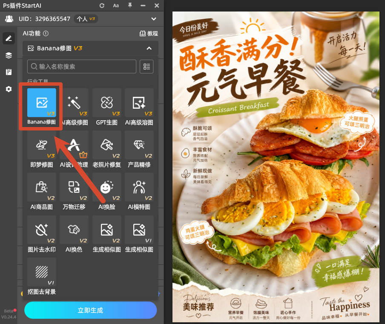The image size is (385, 324).
Task: Toggle the tool list view layout
Action: pos(147,67)
